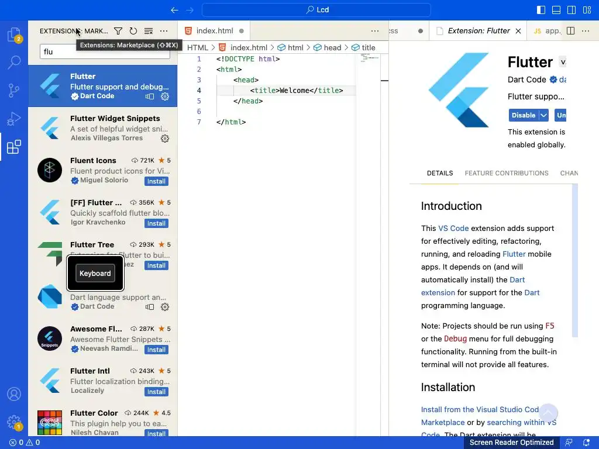Image resolution: width=599 pixels, height=449 pixels.
Task: Expand title breadcrumb element
Action: click(364, 48)
